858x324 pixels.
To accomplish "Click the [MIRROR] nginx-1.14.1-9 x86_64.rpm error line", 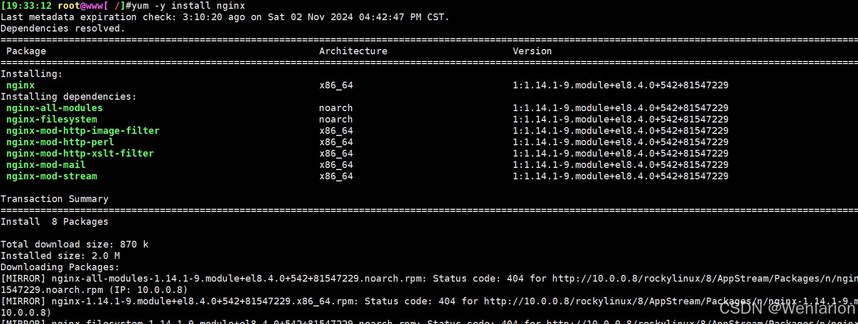I will point(429,301).
